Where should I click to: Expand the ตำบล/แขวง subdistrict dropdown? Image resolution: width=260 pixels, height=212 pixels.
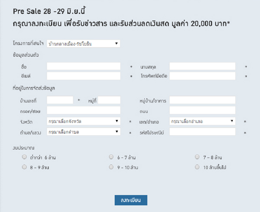click(x=83, y=132)
